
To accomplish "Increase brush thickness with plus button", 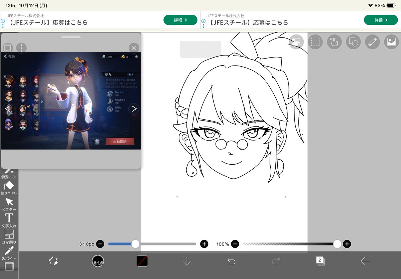I will point(204,244).
